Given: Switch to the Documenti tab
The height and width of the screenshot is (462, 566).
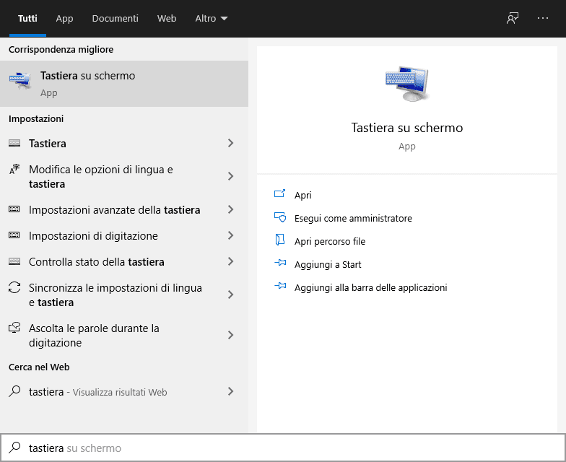Looking at the screenshot, I should point(115,19).
